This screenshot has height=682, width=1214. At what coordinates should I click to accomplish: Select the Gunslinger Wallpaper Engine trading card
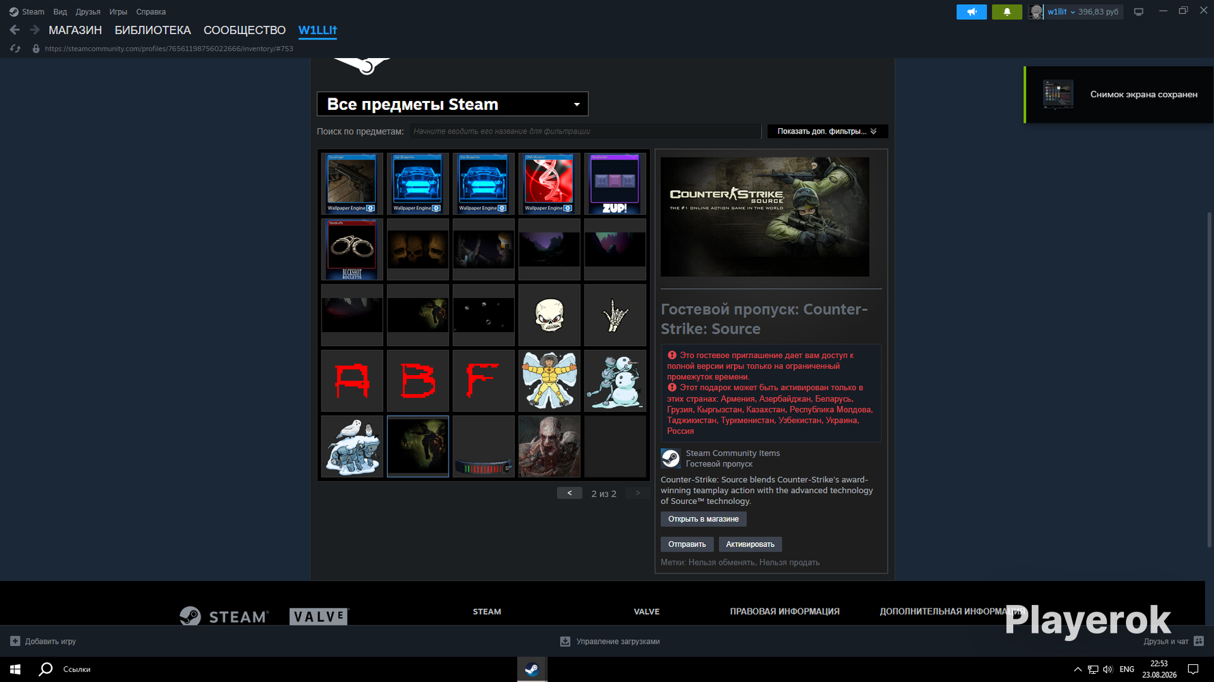coord(352,183)
